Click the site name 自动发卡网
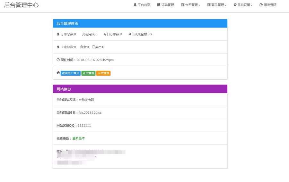Viewport: 289px width, 182px height. click(x=86, y=100)
